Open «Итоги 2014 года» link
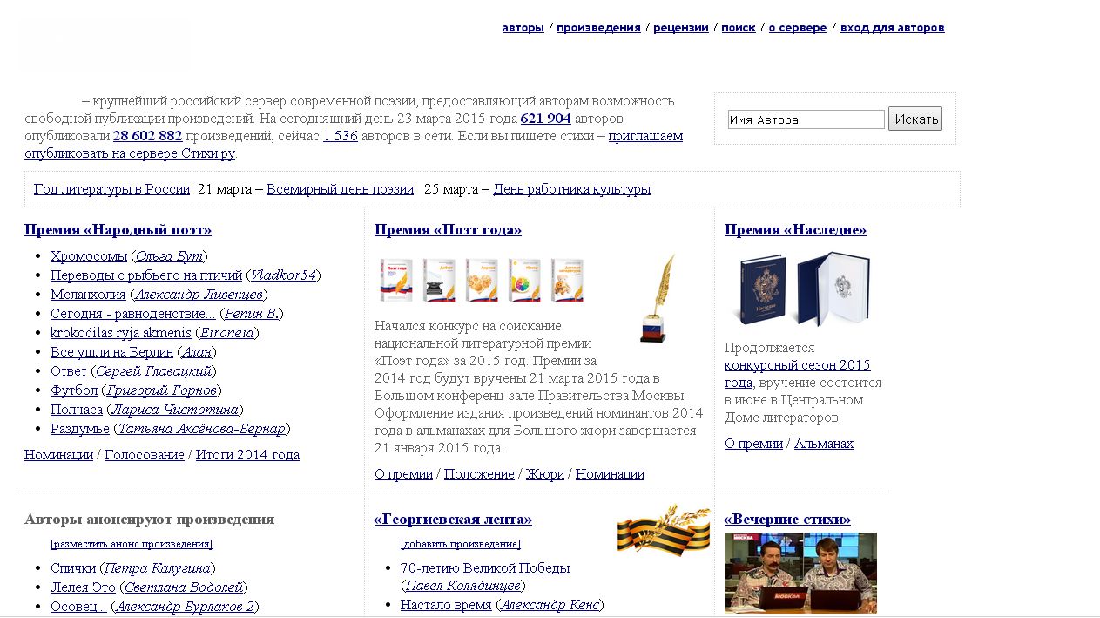The width and height of the screenshot is (1100, 618). point(247,455)
